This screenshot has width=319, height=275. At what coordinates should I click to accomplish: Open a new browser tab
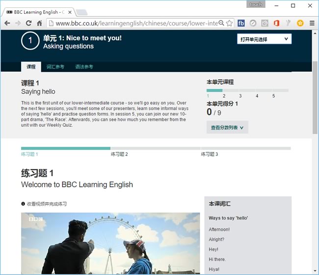(82, 13)
